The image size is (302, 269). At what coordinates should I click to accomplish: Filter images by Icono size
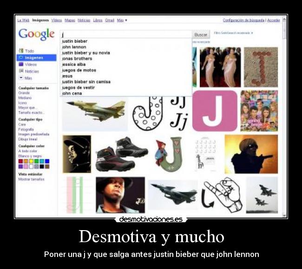click(22, 103)
